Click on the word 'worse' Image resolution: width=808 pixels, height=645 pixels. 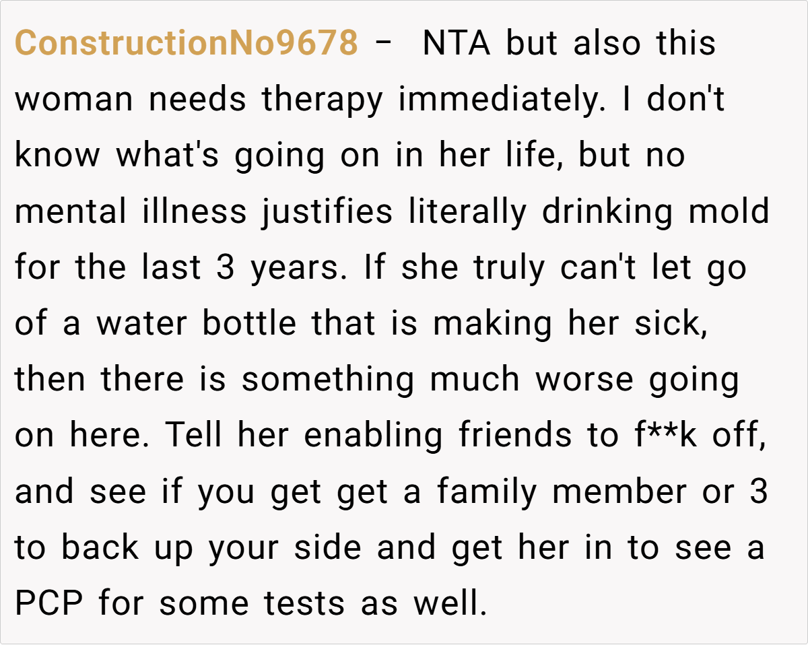point(584,380)
